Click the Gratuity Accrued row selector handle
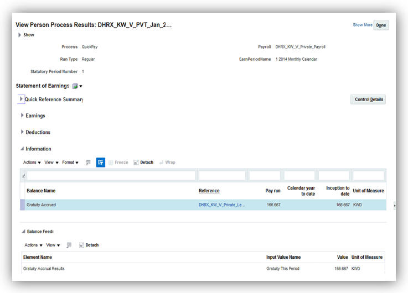The image size is (408, 293). tap(23, 205)
